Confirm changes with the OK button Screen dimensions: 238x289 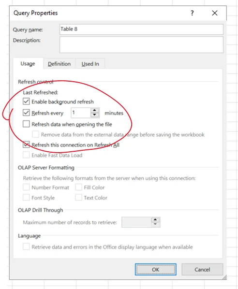pos(156,270)
